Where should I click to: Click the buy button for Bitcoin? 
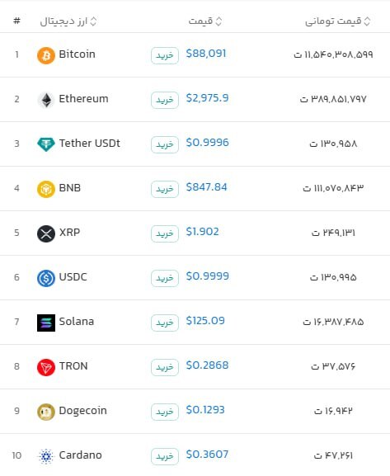coord(165,55)
